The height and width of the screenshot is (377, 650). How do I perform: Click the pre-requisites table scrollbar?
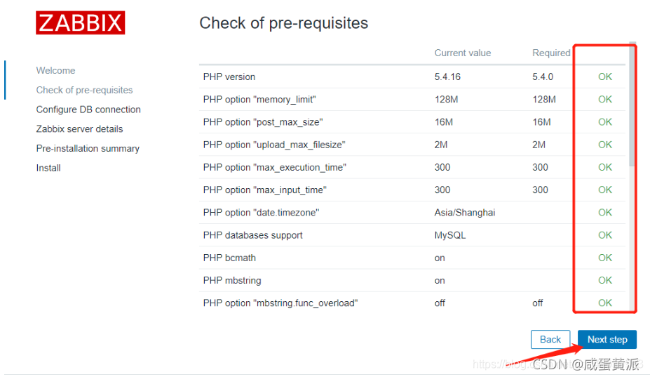[632, 104]
